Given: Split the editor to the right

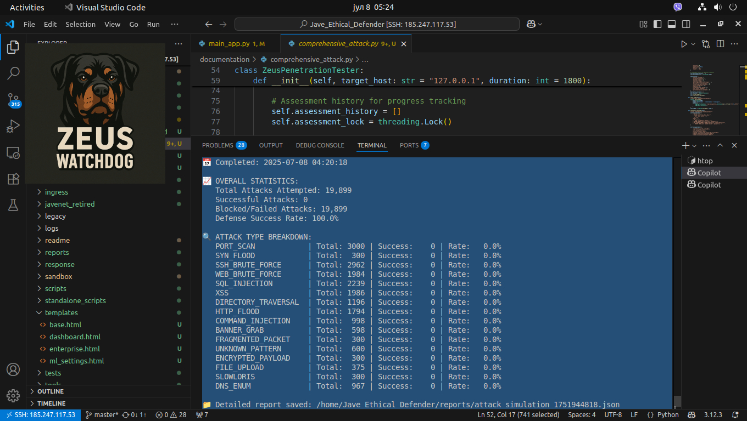Looking at the screenshot, I should pyautogui.click(x=720, y=44).
